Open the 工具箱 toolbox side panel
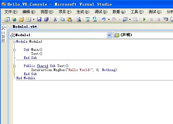The width and height of the screenshot is (173, 124). tap(3, 34)
